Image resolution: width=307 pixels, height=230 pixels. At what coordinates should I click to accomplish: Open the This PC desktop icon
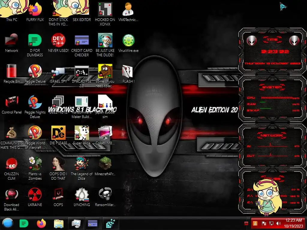pos(12,11)
